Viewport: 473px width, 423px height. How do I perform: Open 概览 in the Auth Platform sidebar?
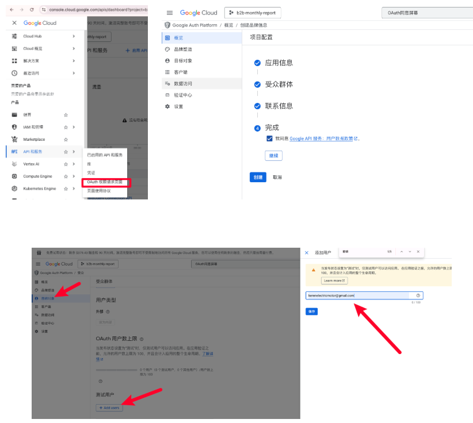pyautogui.click(x=202, y=38)
